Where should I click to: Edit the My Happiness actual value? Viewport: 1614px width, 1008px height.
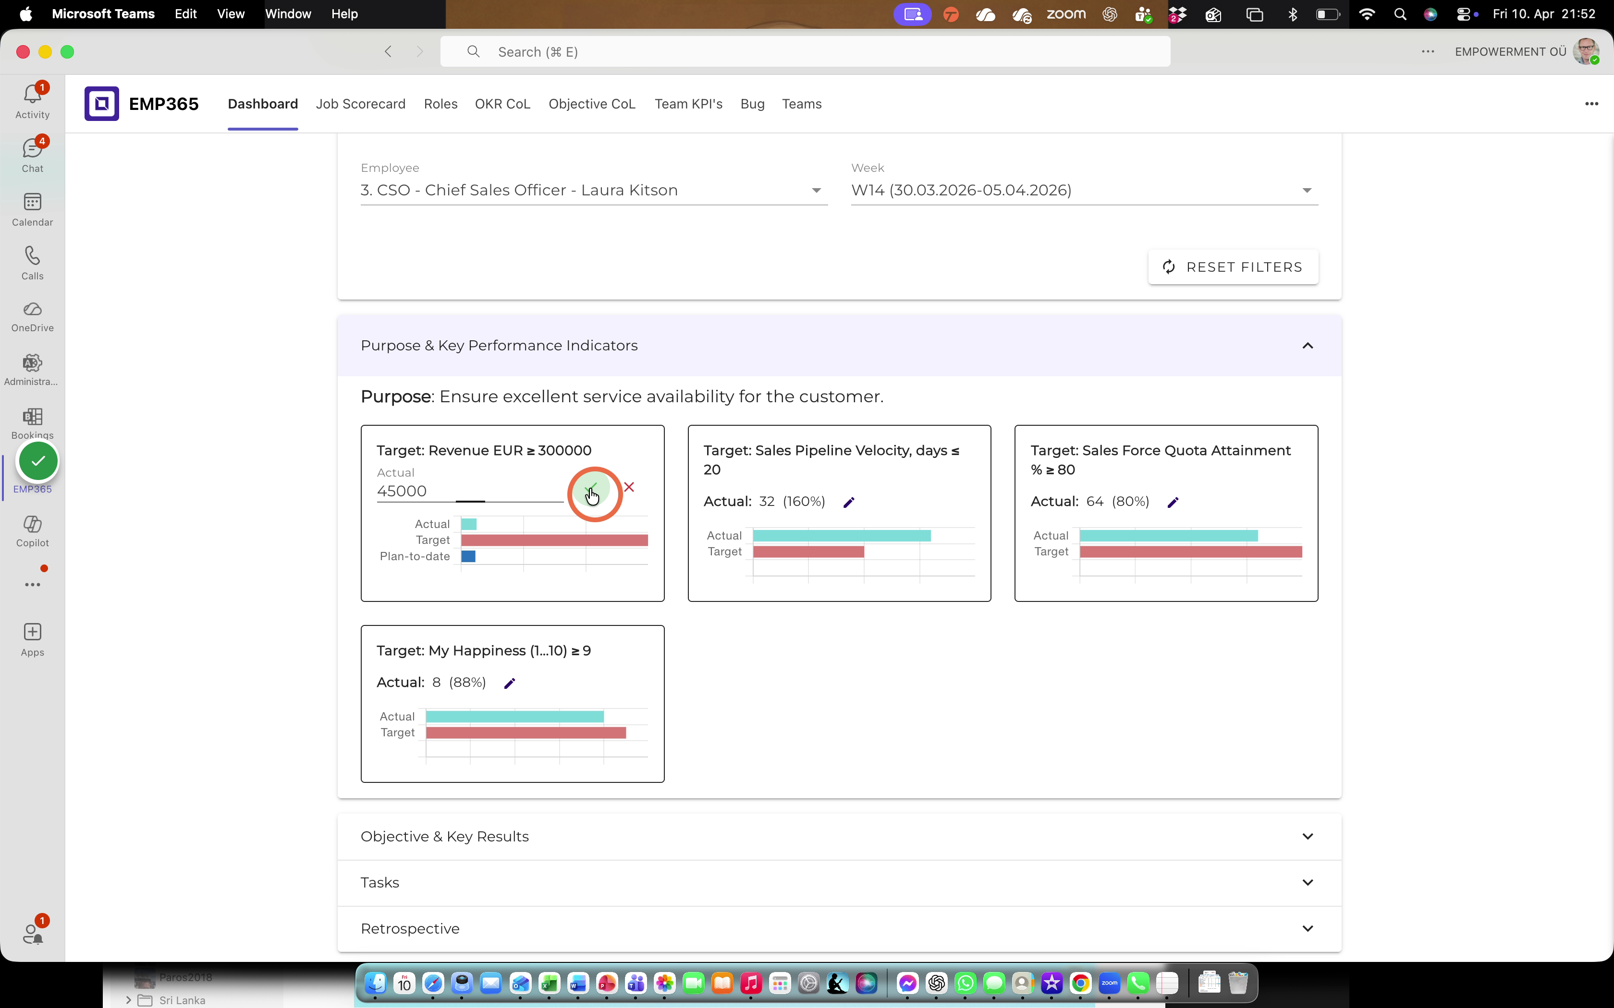click(x=510, y=683)
